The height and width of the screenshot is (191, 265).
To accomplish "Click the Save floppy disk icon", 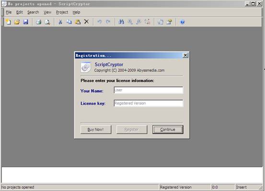I will point(25,22).
